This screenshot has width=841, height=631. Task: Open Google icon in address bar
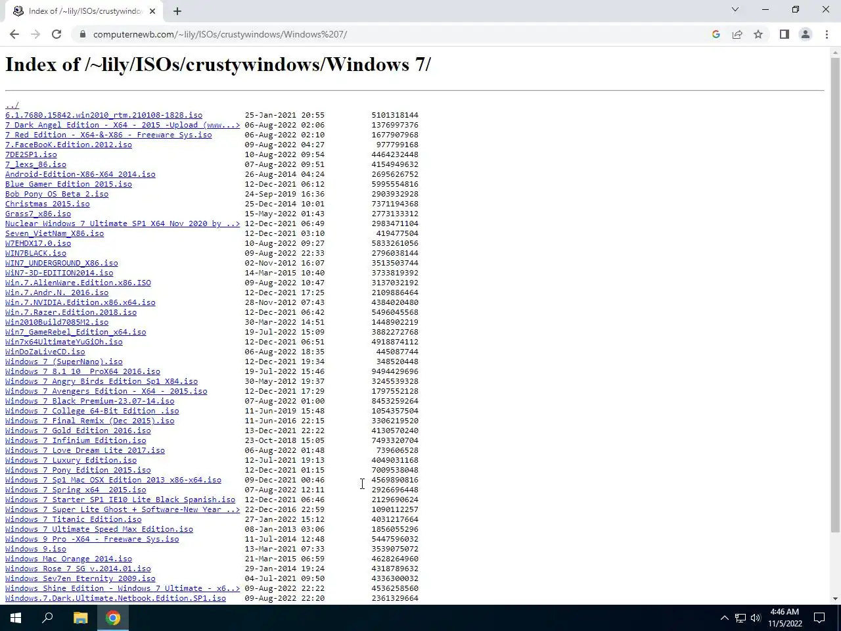point(716,34)
